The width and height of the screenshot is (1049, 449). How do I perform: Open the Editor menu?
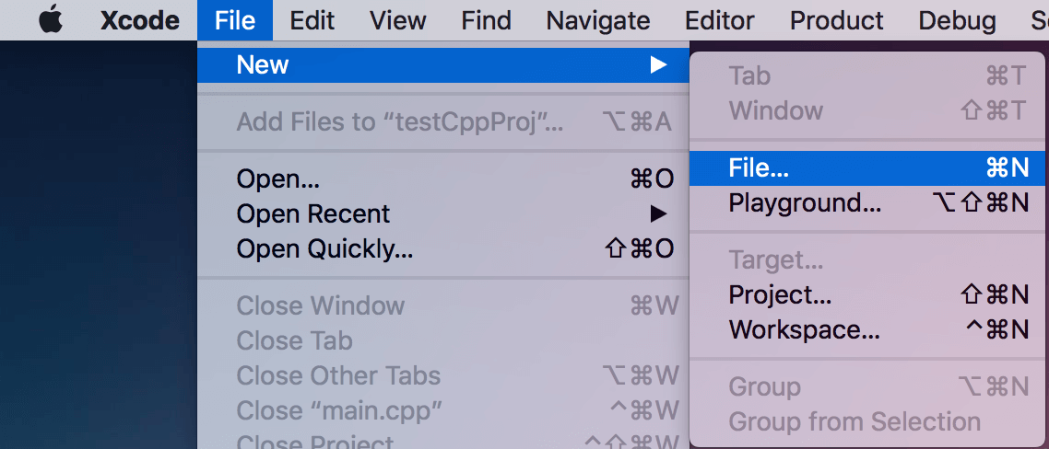coord(720,20)
